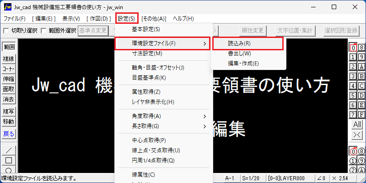Toggle square layer button F
Image resolution: width=366 pixels, height=183 pixels.
(361, 114)
